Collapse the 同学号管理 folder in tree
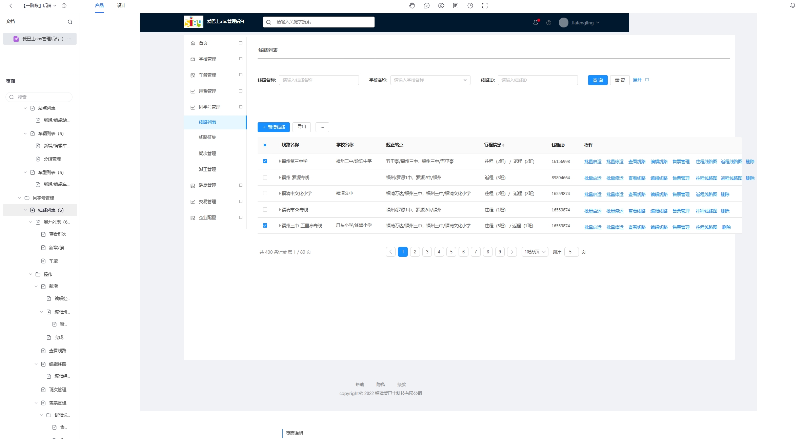The image size is (804, 439). (20, 198)
